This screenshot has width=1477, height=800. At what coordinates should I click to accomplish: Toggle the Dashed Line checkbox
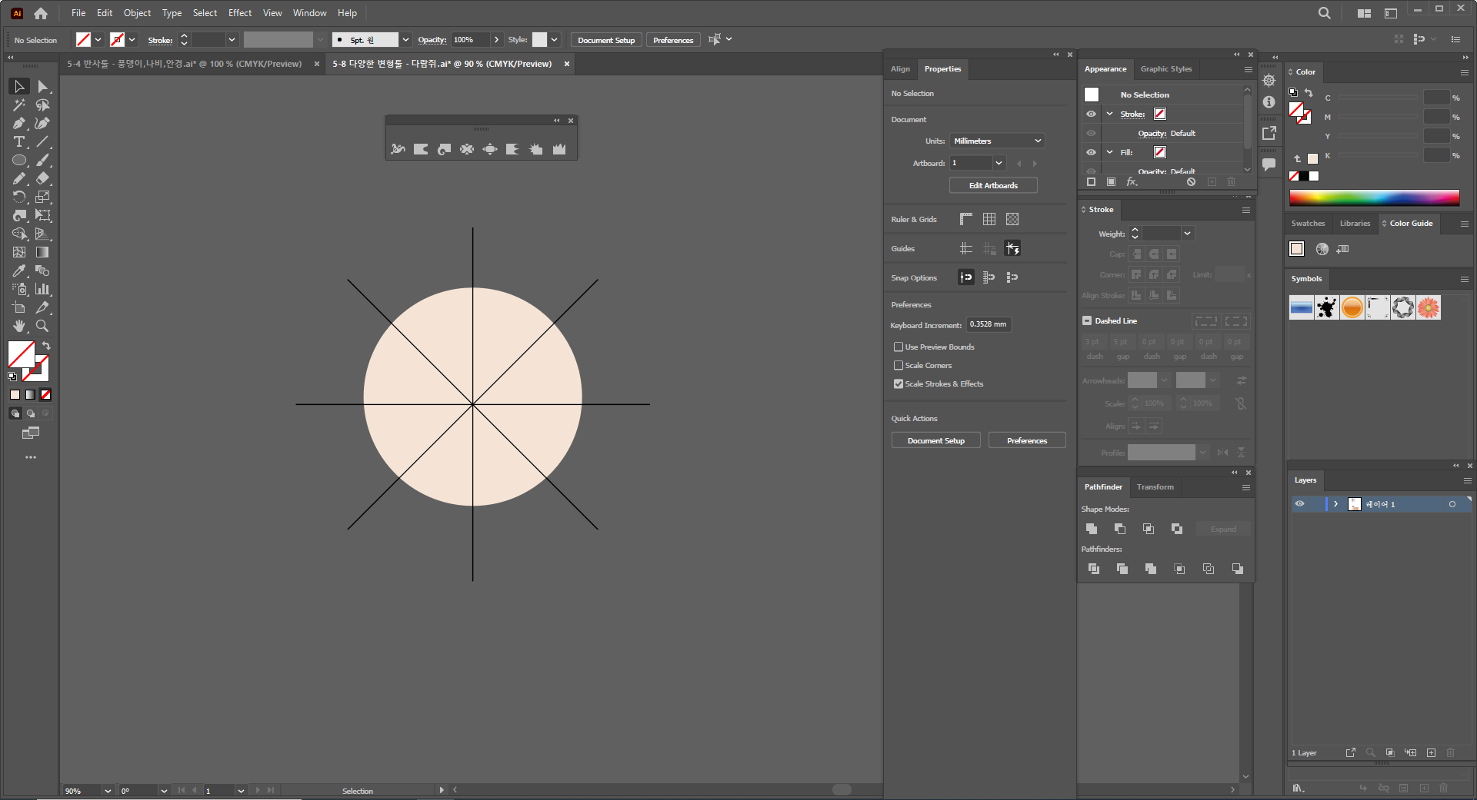(1087, 320)
